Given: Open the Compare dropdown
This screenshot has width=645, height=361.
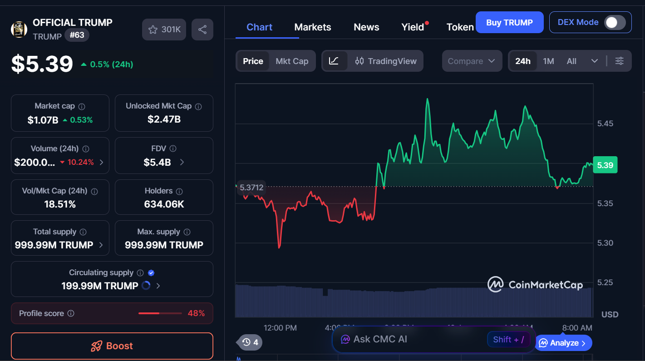Looking at the screenshot, I should coord(472,61).
